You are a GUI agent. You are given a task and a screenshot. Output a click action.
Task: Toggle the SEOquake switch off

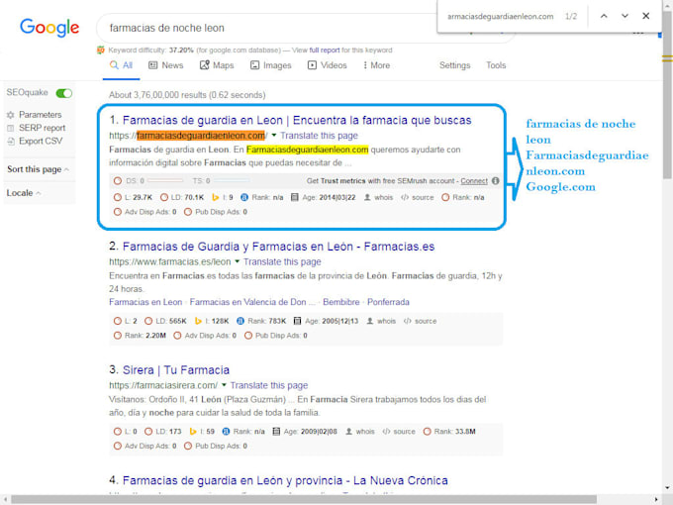[64, 93]
